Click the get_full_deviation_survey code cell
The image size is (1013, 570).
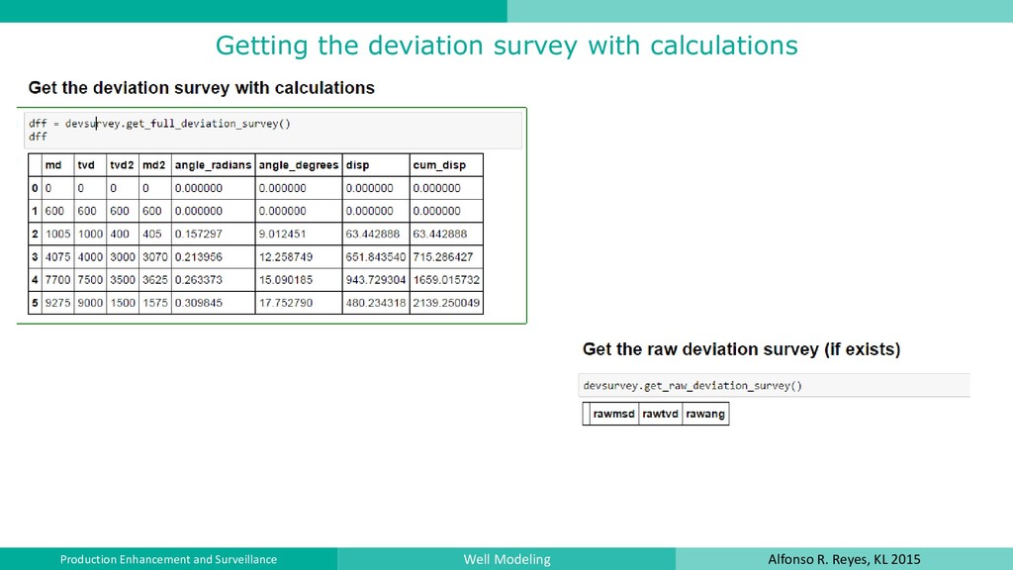tap(273, 130)
